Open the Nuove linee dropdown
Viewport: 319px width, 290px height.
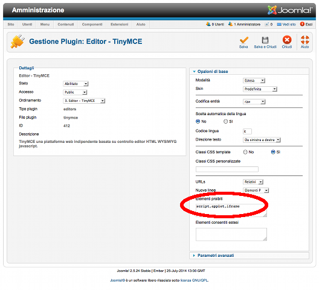pyautogui.click(x=256, y=191)
